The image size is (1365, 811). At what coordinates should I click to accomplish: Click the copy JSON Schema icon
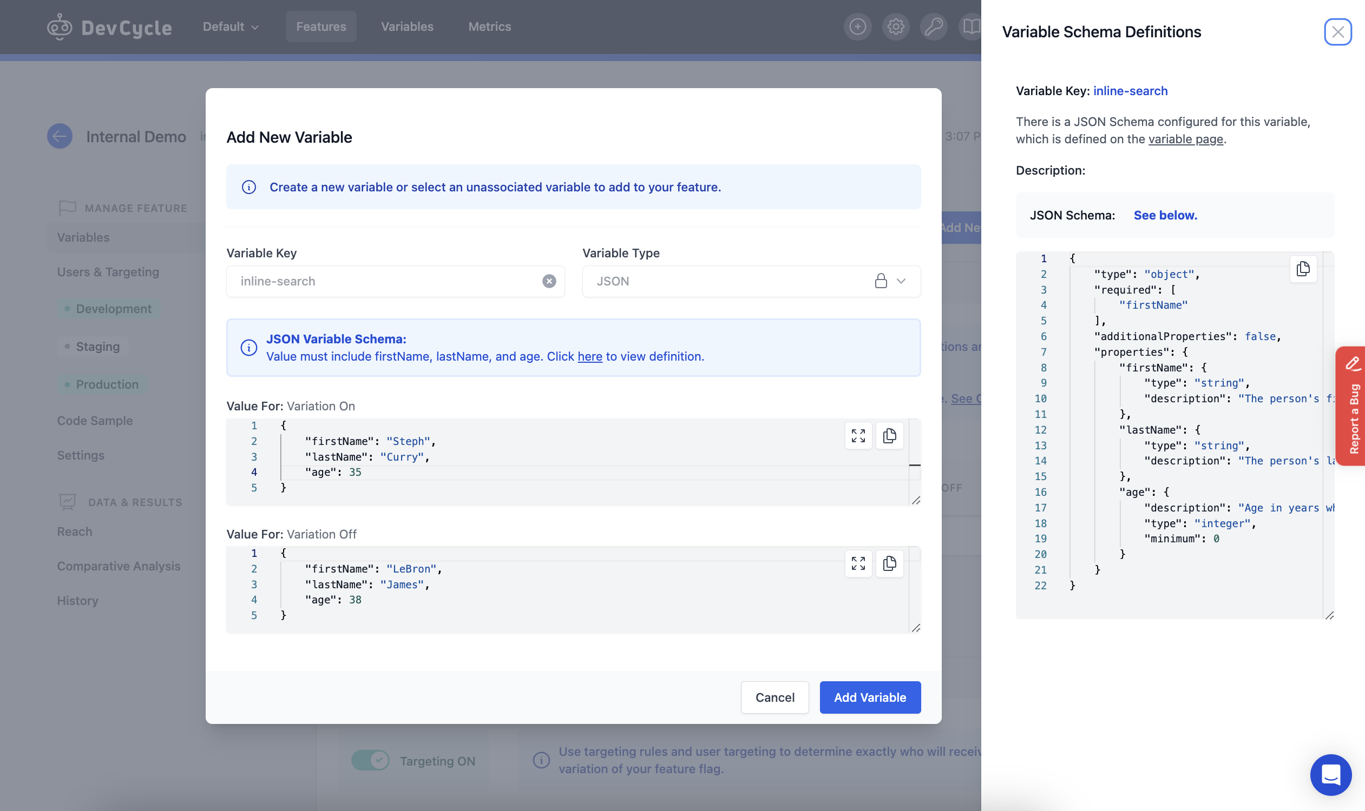(x=1303, y=268)
